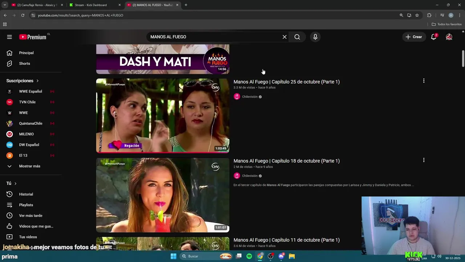Open the WWE Español subscription channel

pos(31,91)
